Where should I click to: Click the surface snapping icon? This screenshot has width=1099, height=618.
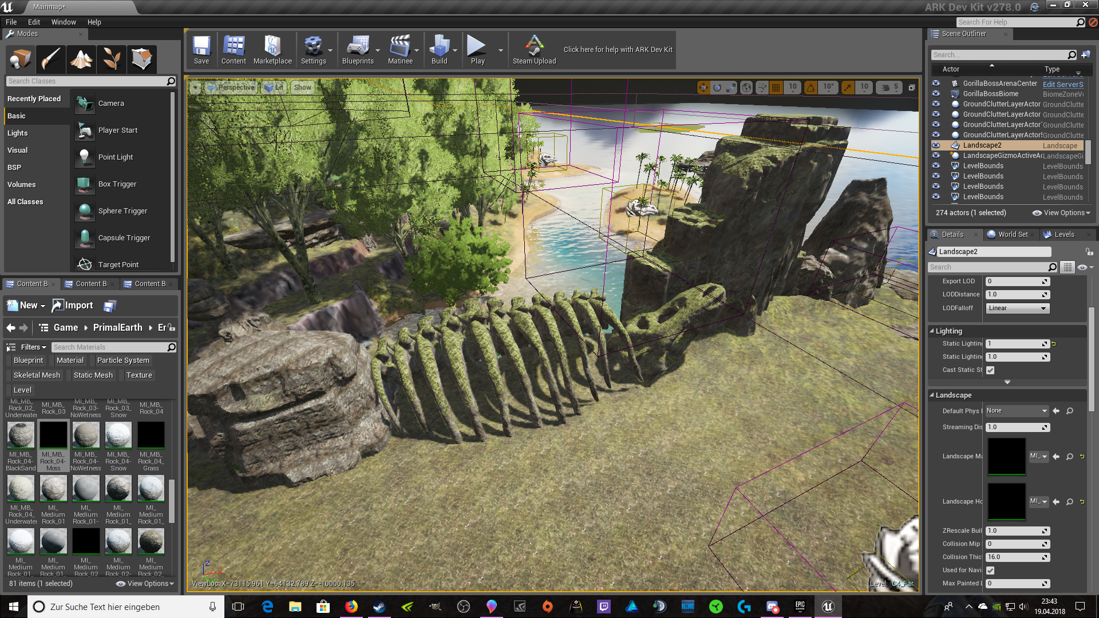762,88
